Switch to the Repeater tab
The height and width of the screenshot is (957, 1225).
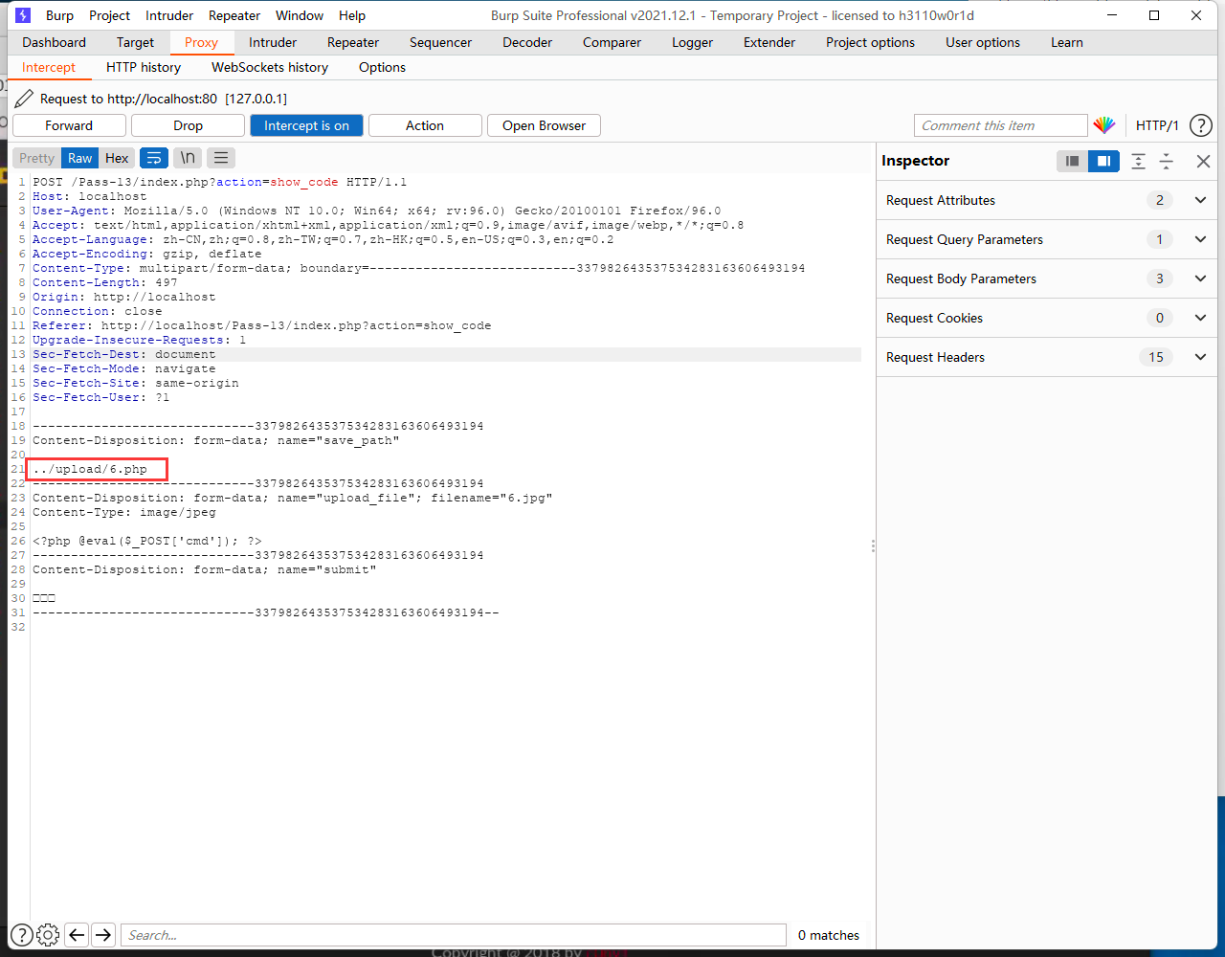tap(353, 42)
